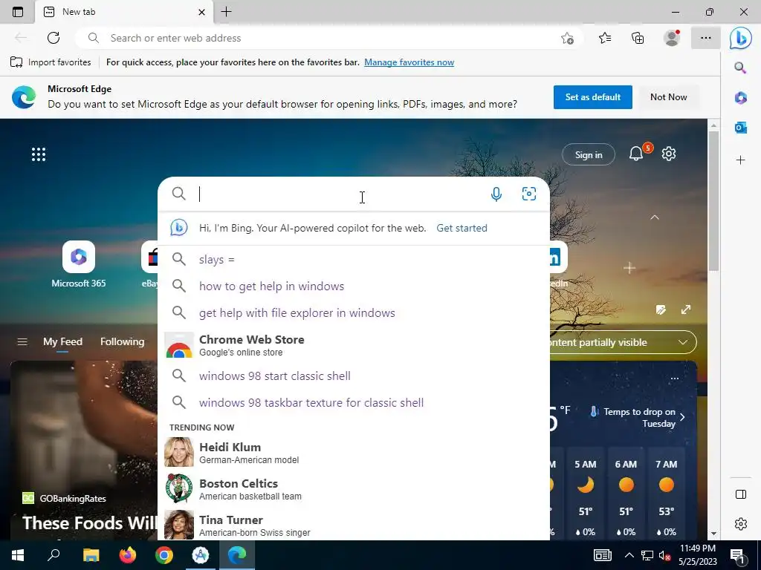Open Chrome Web Store suggestion
The height and width of the screenshot is (570, 761).
tap(354, 344)
